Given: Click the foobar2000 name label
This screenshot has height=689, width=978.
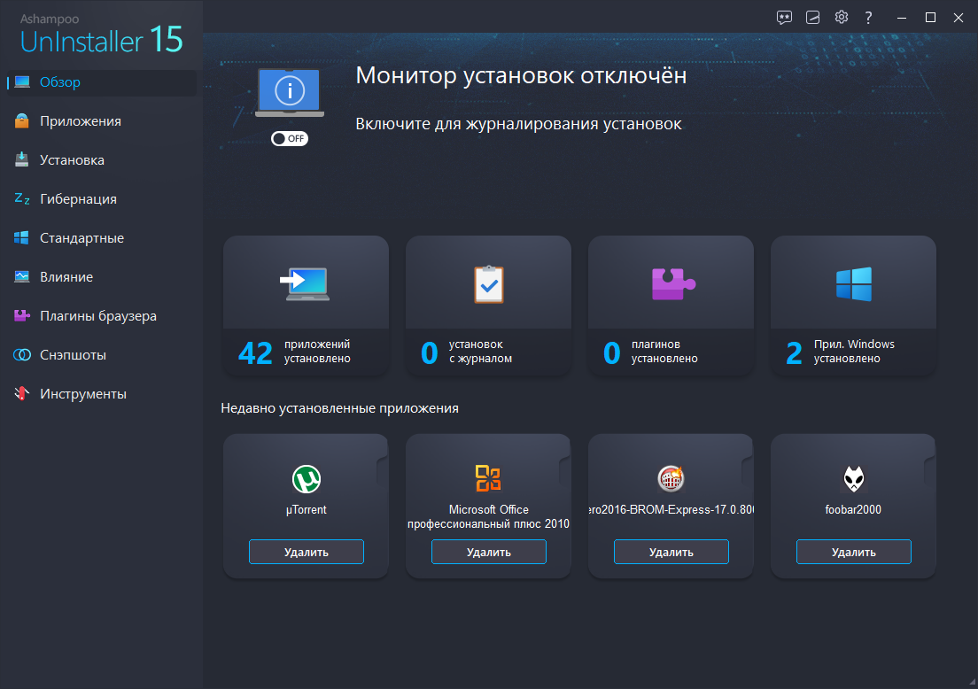Looking at the screenshot, I should (x=853, y=510).
